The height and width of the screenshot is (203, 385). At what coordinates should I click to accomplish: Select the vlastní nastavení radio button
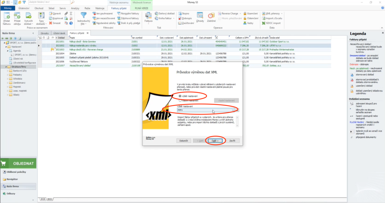pyautogui.click(x=180, y=101)
